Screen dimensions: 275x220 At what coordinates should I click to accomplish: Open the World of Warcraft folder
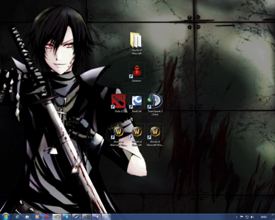click(136, 41)
